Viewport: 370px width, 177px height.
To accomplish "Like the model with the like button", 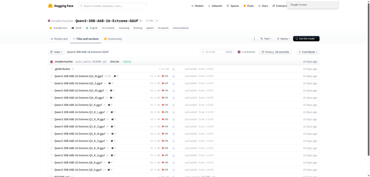I will click(x=150, y=21).
